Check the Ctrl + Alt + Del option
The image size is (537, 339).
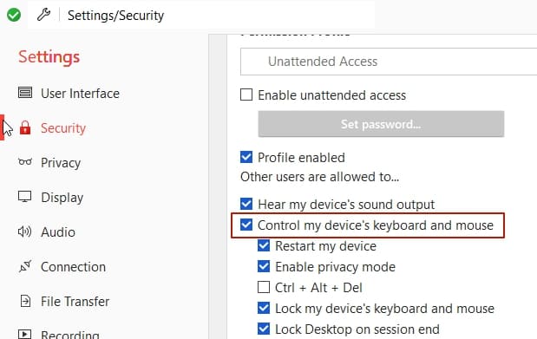click(264, 287)
